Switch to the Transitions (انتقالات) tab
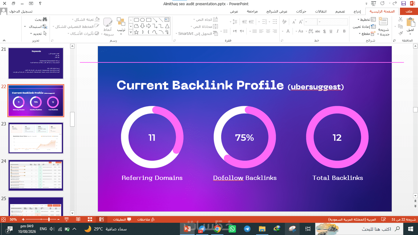This screenshot has height=235, width=418. (320, 11)
